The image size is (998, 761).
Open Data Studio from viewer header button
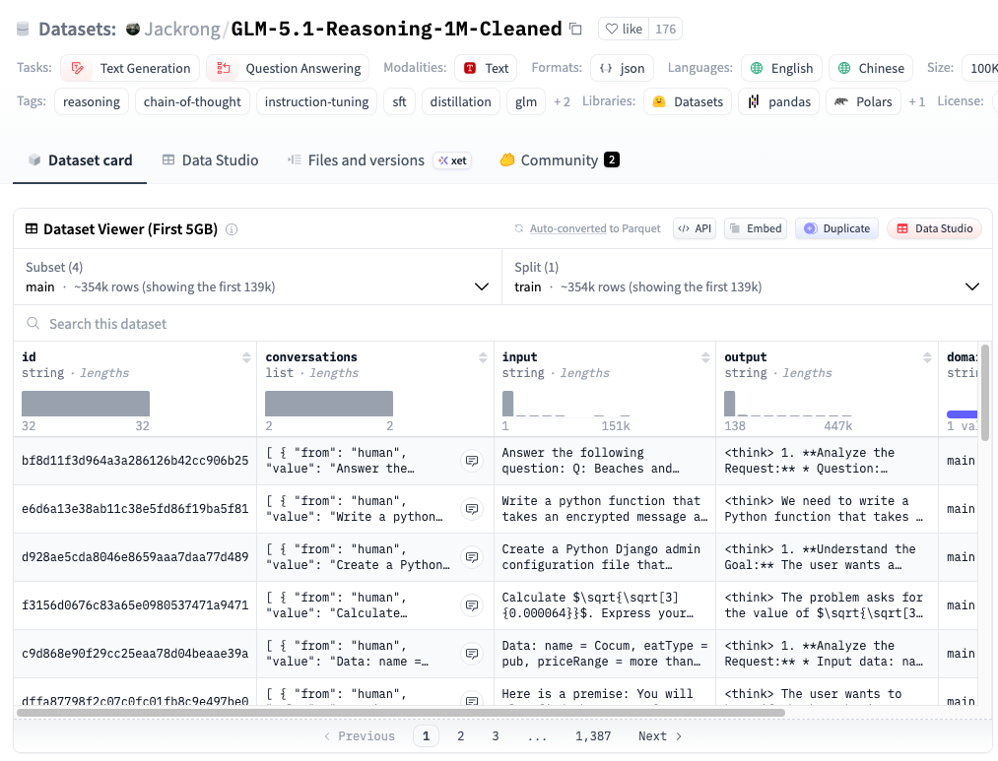934,228
